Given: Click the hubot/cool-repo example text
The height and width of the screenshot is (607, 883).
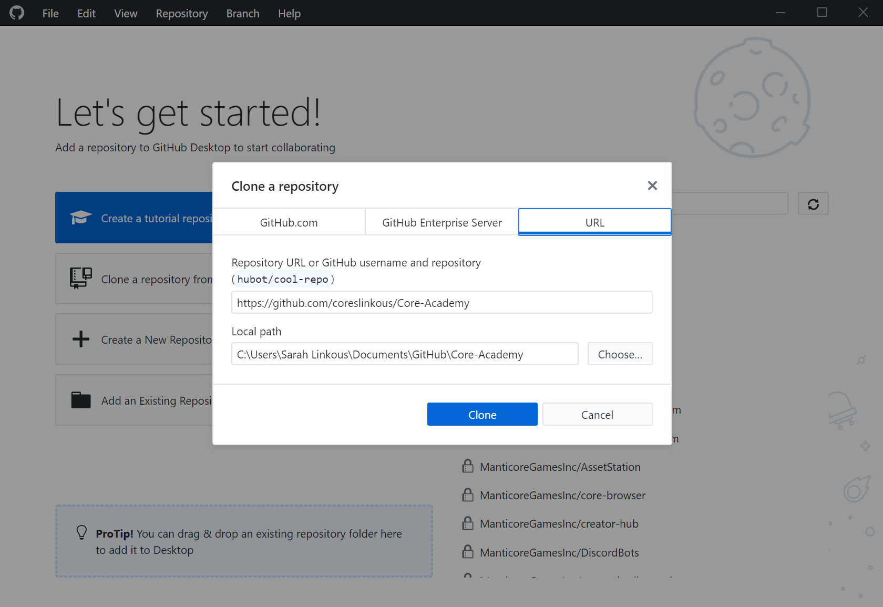Looking at the screenshot, I should tap(283, 279).
